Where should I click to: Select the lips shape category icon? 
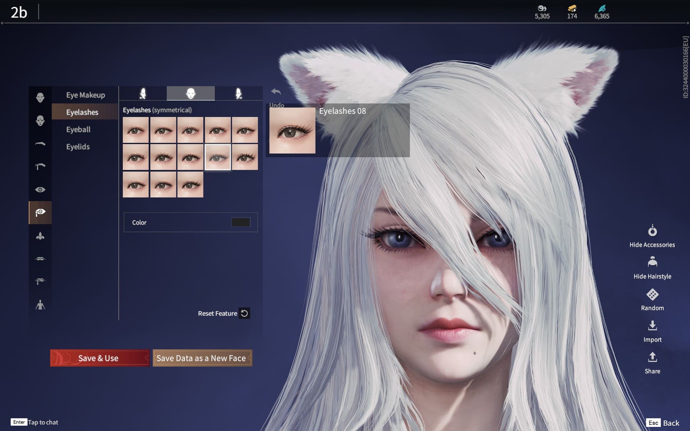40,259
